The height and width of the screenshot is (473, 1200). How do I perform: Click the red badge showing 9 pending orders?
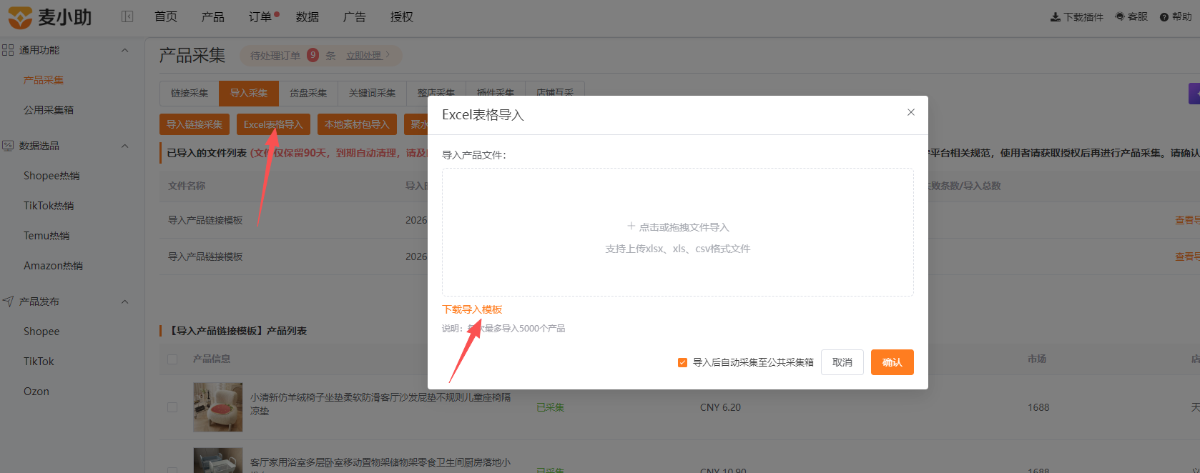click(313, 55)
